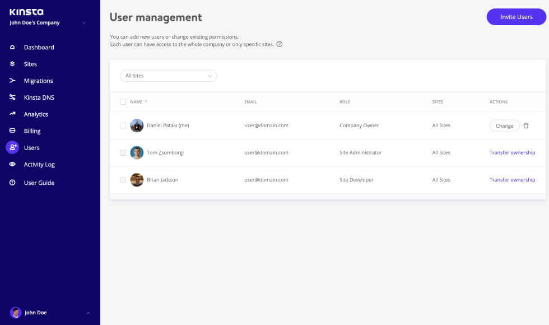
Task: View the Billing section
Action: point(32,131)
